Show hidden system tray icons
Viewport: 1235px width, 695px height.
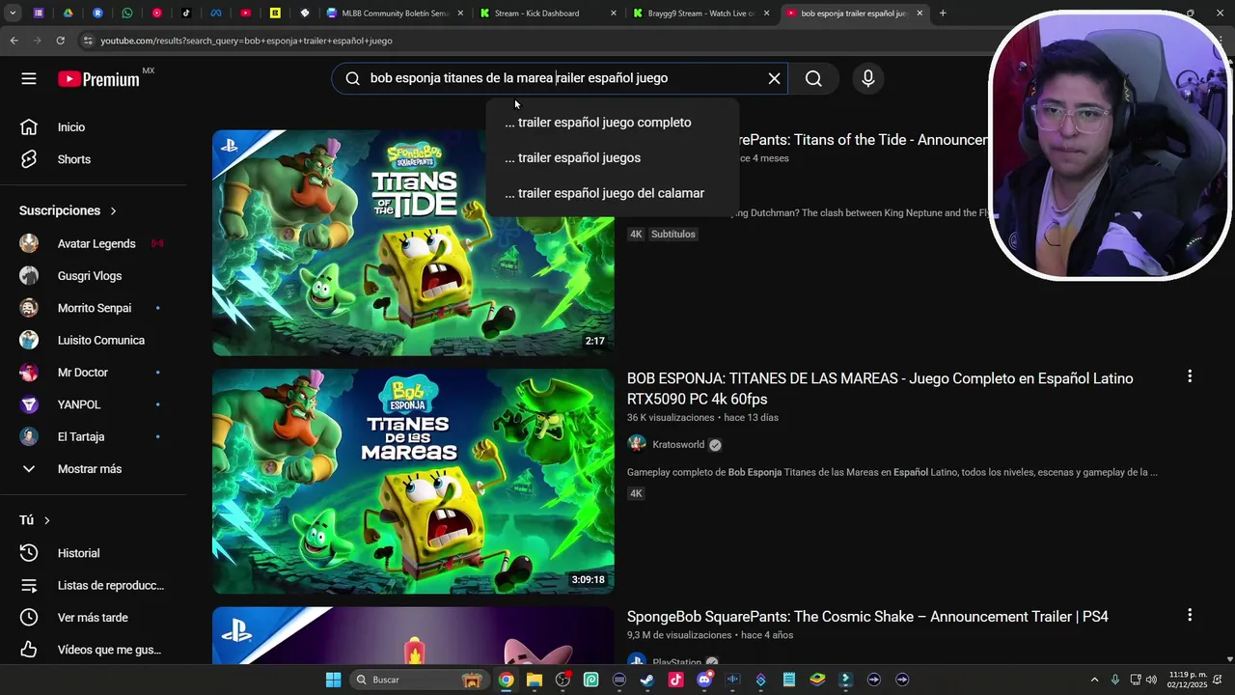(1094, 680)
